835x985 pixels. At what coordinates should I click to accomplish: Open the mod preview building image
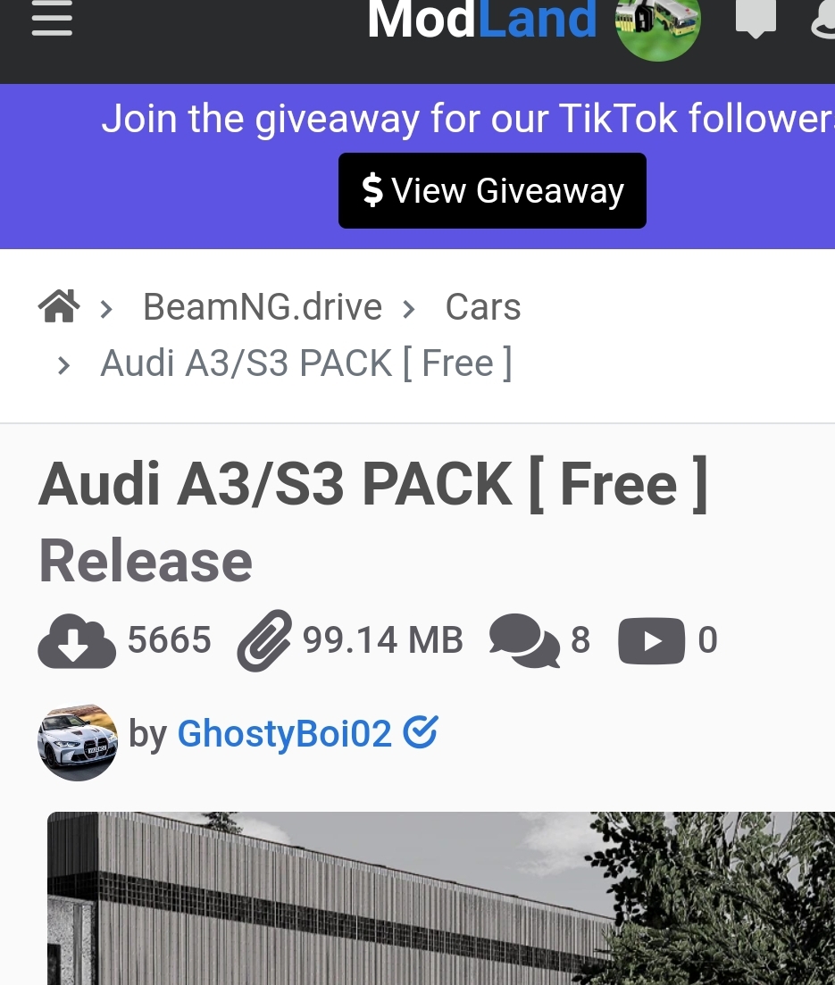coord(441,898)
